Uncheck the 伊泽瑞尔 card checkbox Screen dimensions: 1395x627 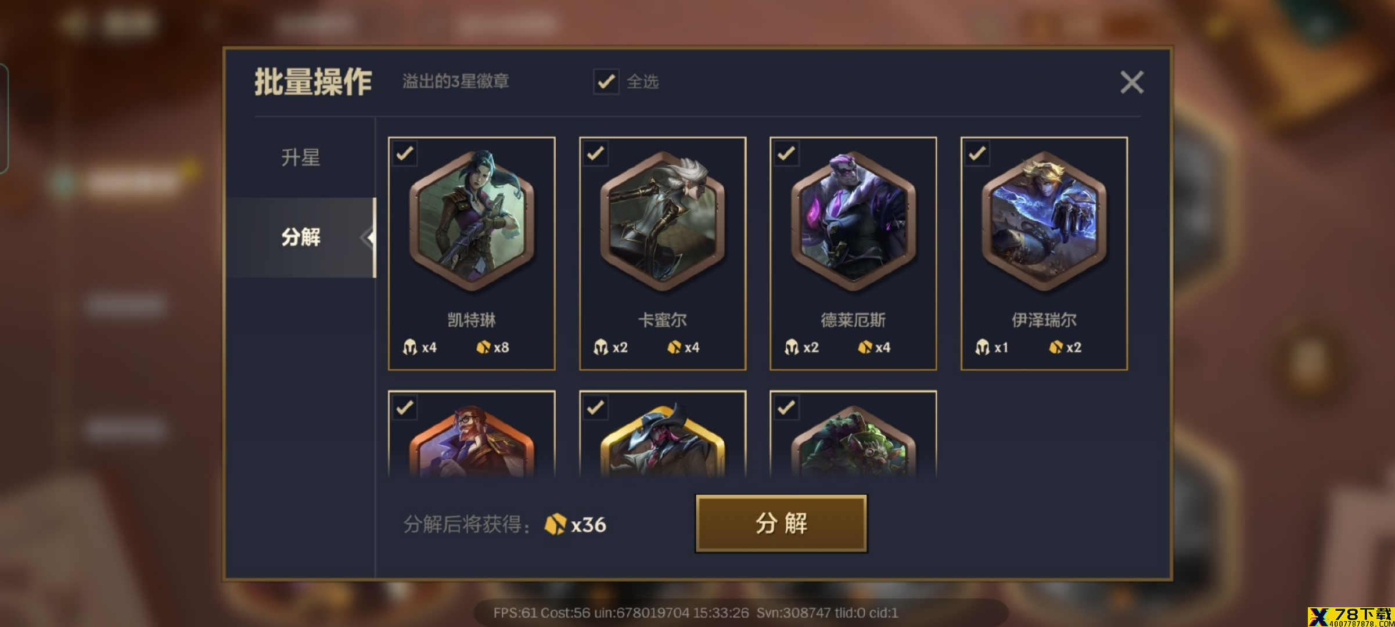(x=977, y=154)
